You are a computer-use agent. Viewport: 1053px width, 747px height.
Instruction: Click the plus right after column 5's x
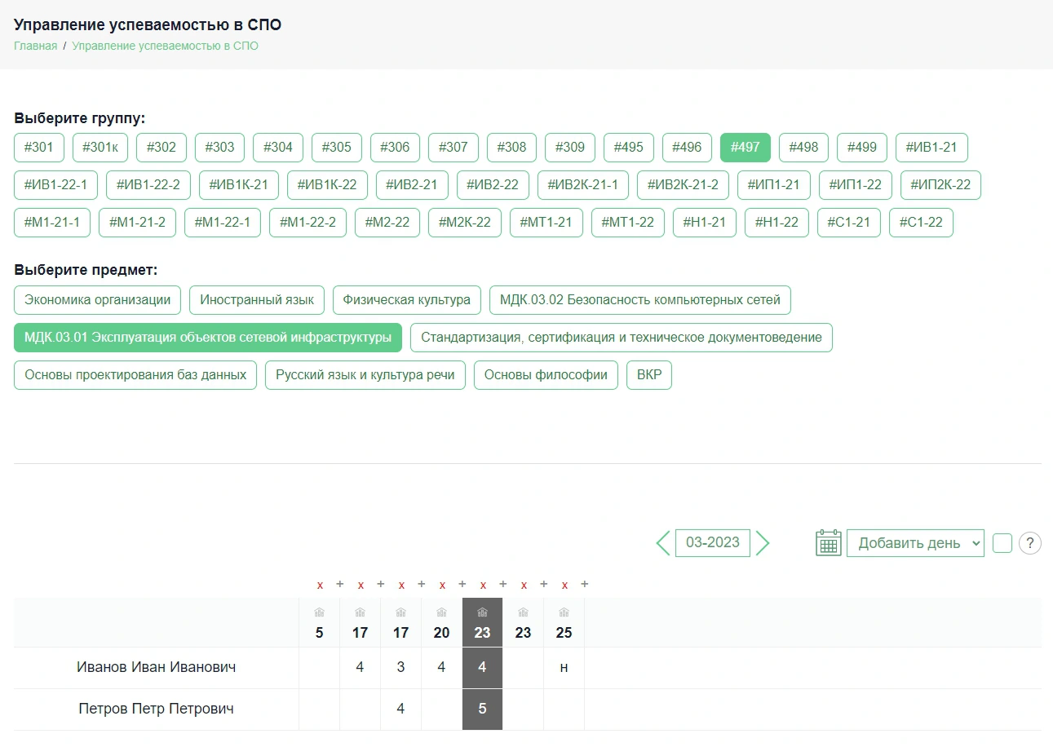tap(340, 584)
